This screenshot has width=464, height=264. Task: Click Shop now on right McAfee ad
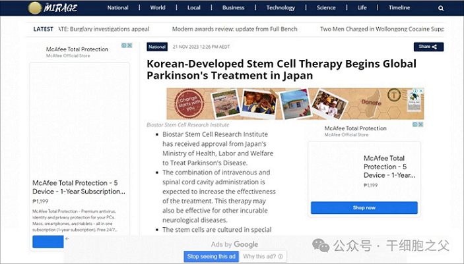[364, 207]
